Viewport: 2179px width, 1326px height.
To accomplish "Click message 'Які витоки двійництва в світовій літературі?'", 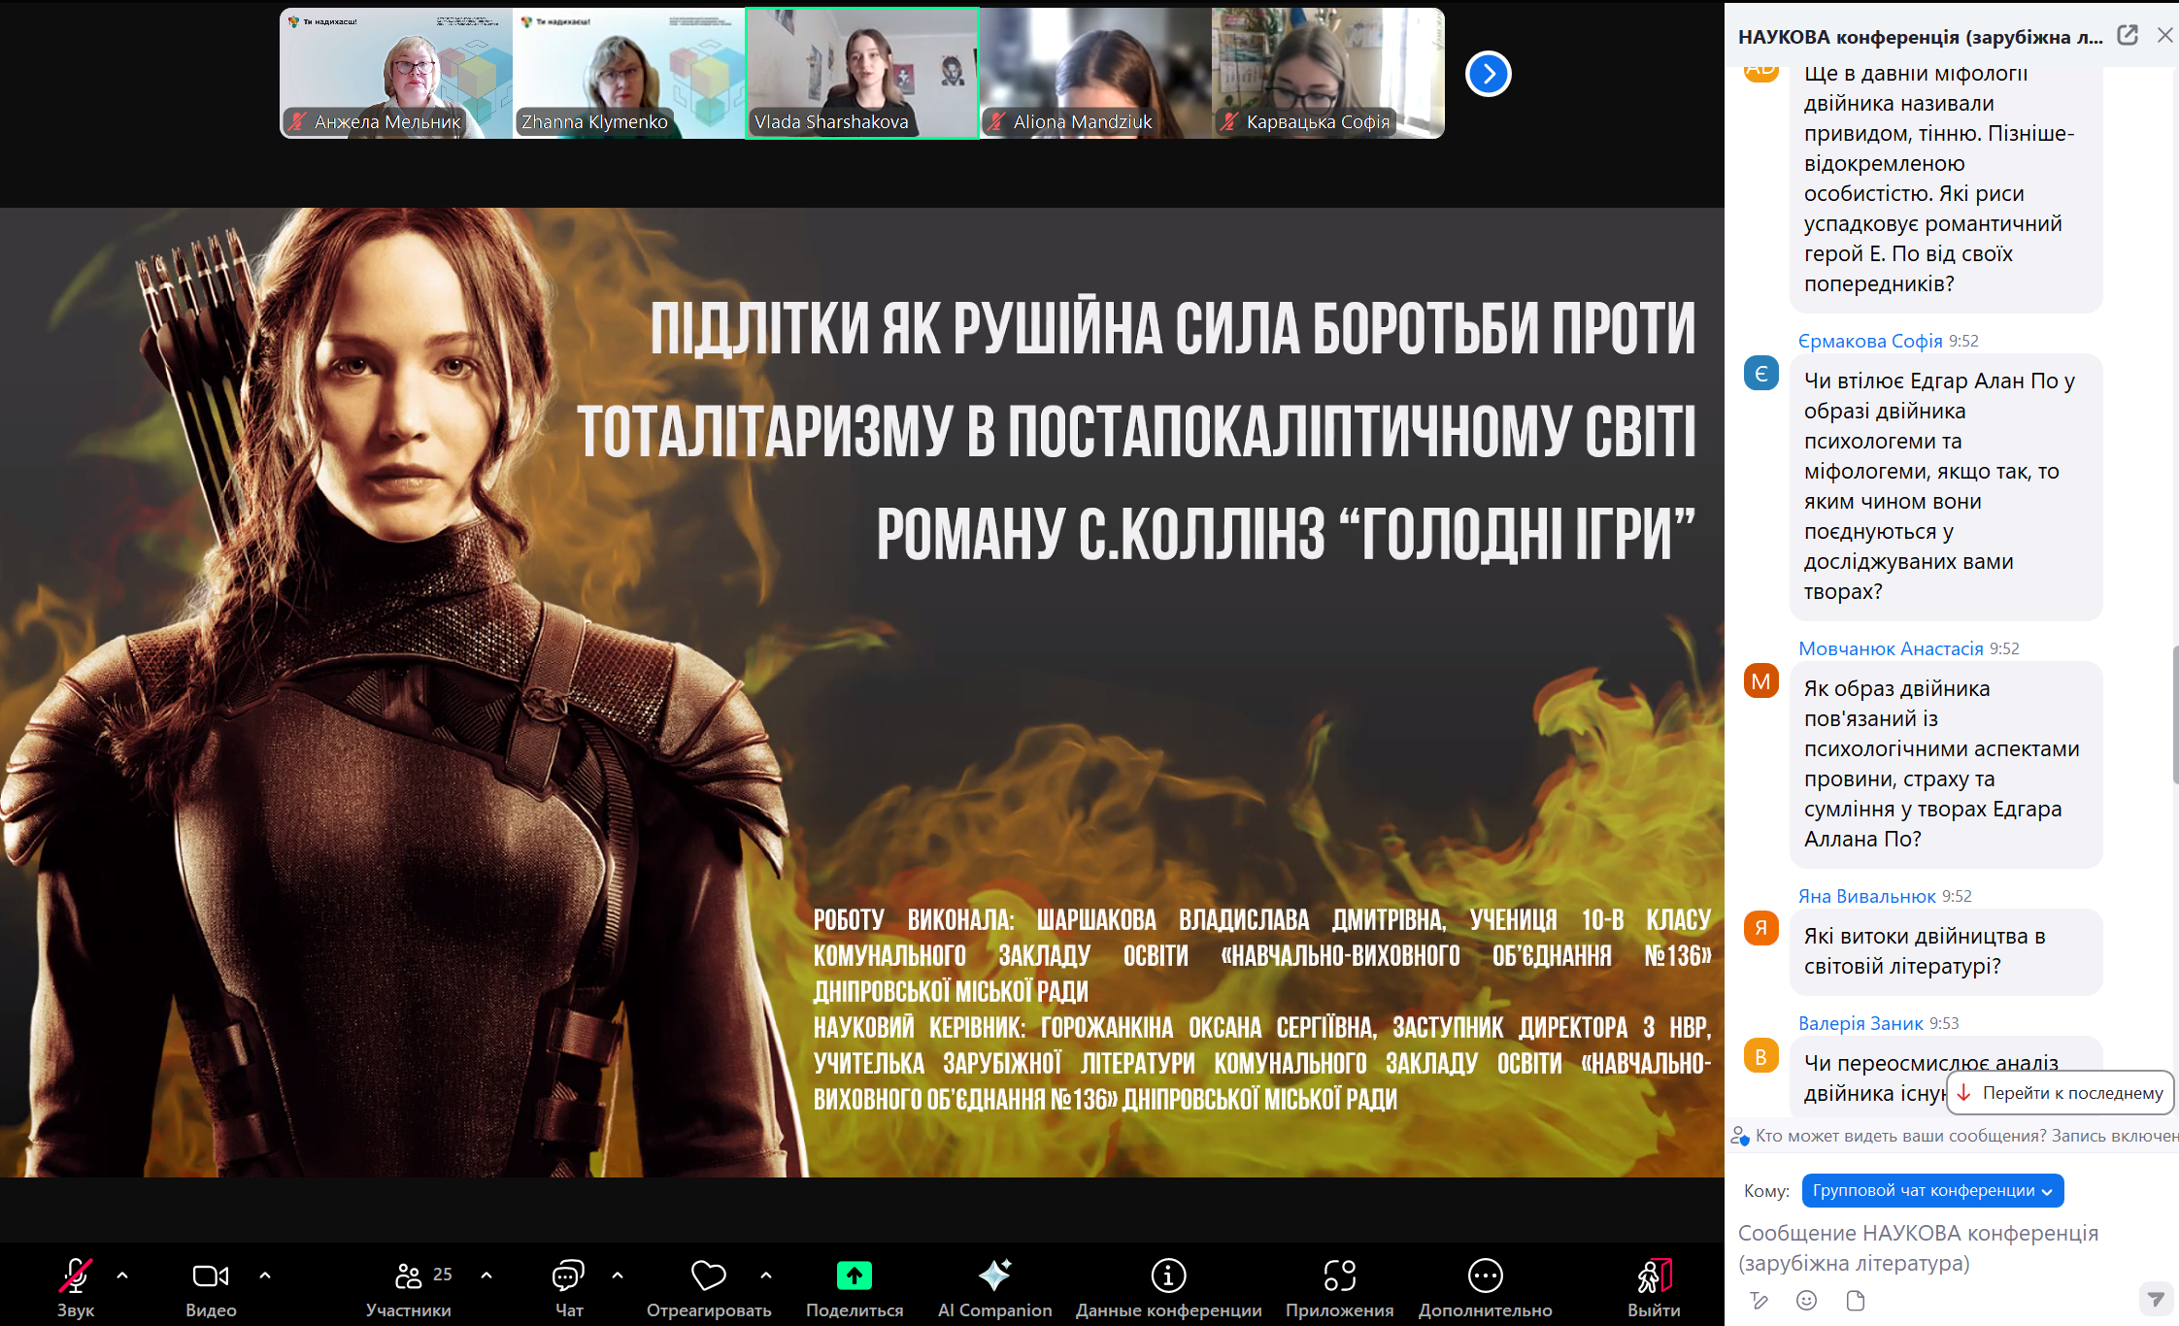I will pyautogui.click(x=1946, y=951).
